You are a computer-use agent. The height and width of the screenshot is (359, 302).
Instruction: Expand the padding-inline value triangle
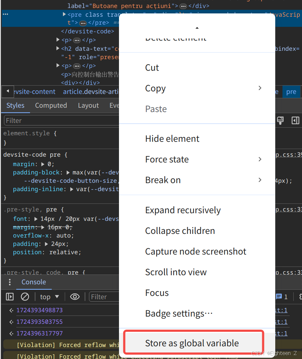(x=72, y=189)
